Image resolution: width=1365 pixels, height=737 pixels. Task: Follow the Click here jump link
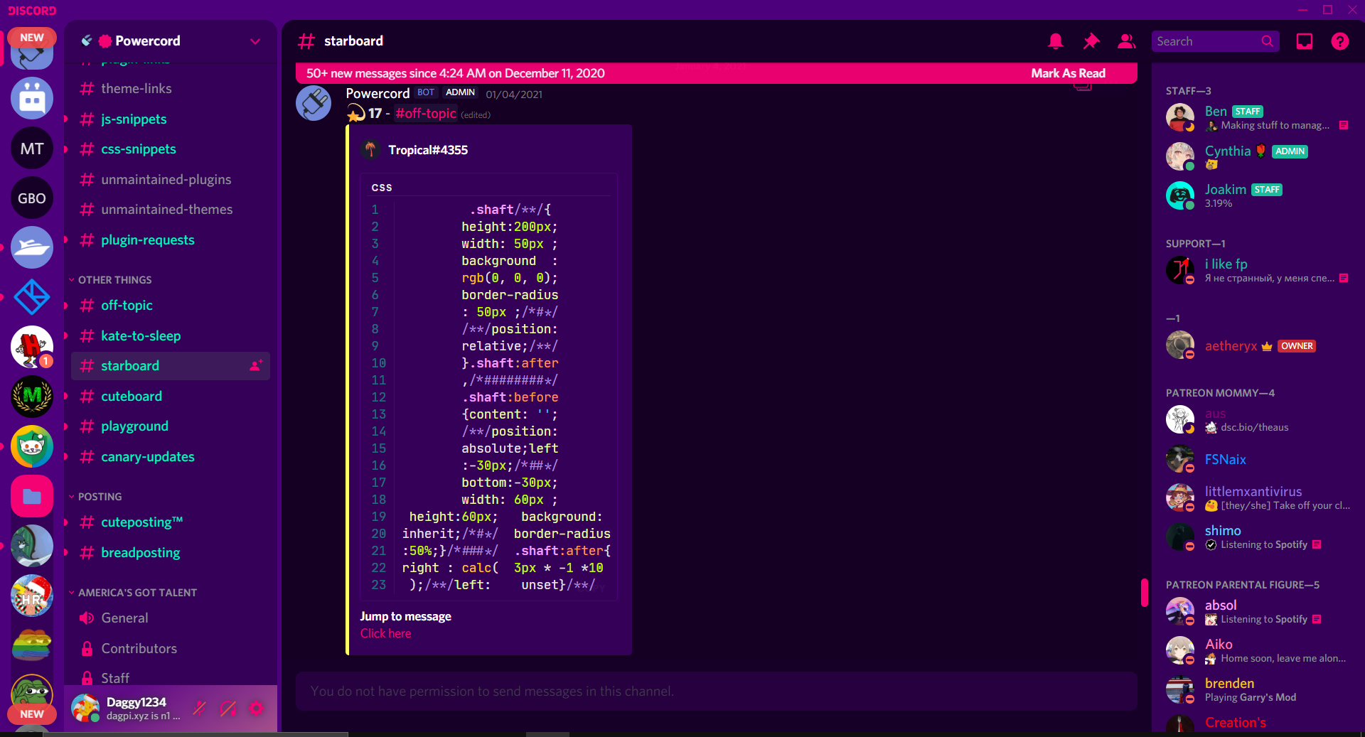click(x=385, y=633)
